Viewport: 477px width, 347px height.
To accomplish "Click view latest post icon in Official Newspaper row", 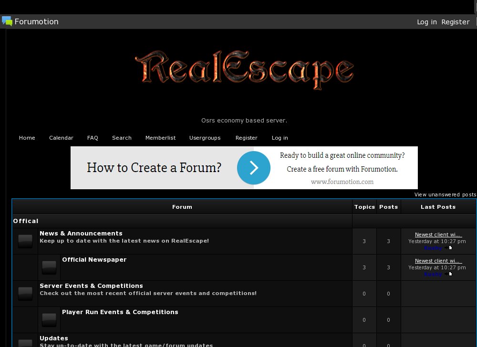I will 448,274.
